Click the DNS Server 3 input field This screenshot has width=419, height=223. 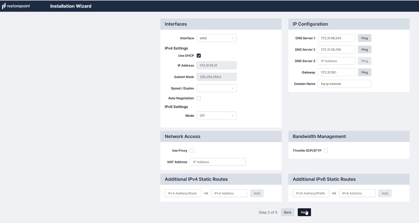(336, 61)
